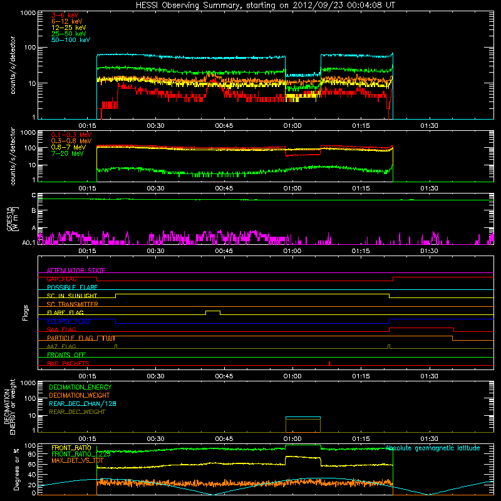Screen dimensions: 501x501
Task: Click the SC_TRANSMITTER flag label
Action: pos(72,304)
